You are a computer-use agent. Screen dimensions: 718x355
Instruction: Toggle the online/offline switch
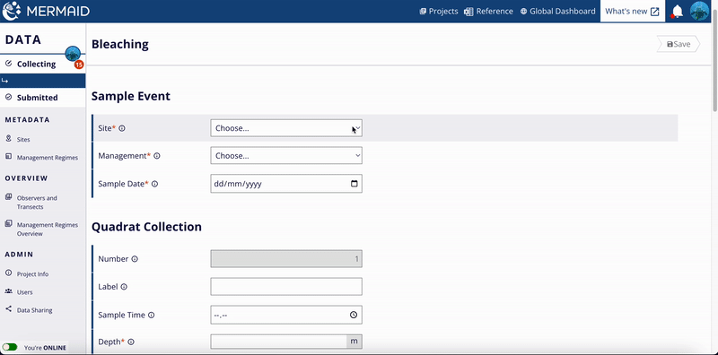click(x=10, y=347)
